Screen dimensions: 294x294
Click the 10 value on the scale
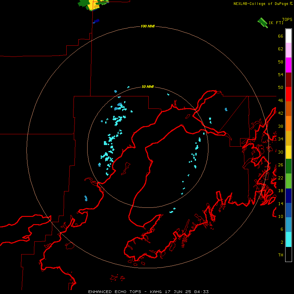281,216
